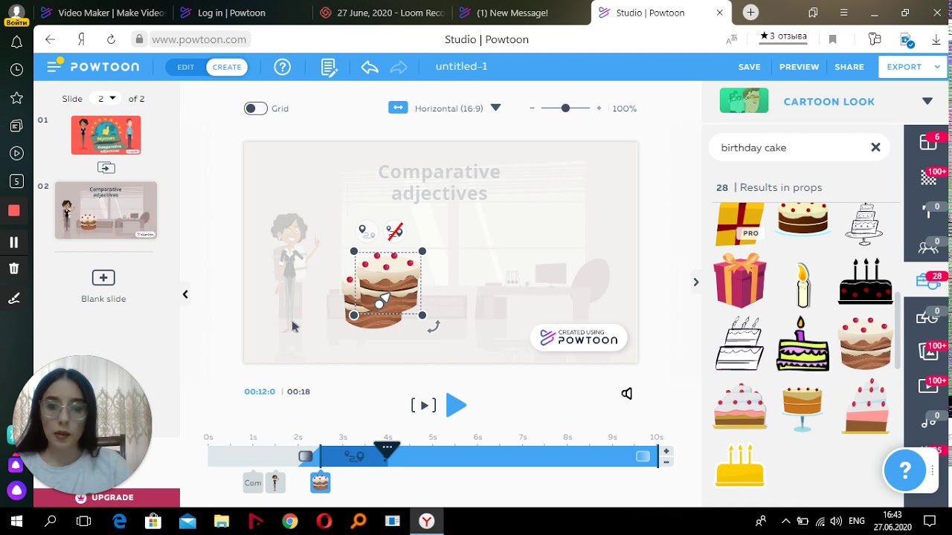Click the timeline plus stepper
This screenshot has width=952, height=535.
666,451
